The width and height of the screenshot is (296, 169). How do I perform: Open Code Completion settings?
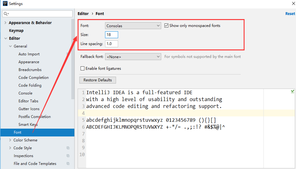pyautogui.click(x=34, y=78)
